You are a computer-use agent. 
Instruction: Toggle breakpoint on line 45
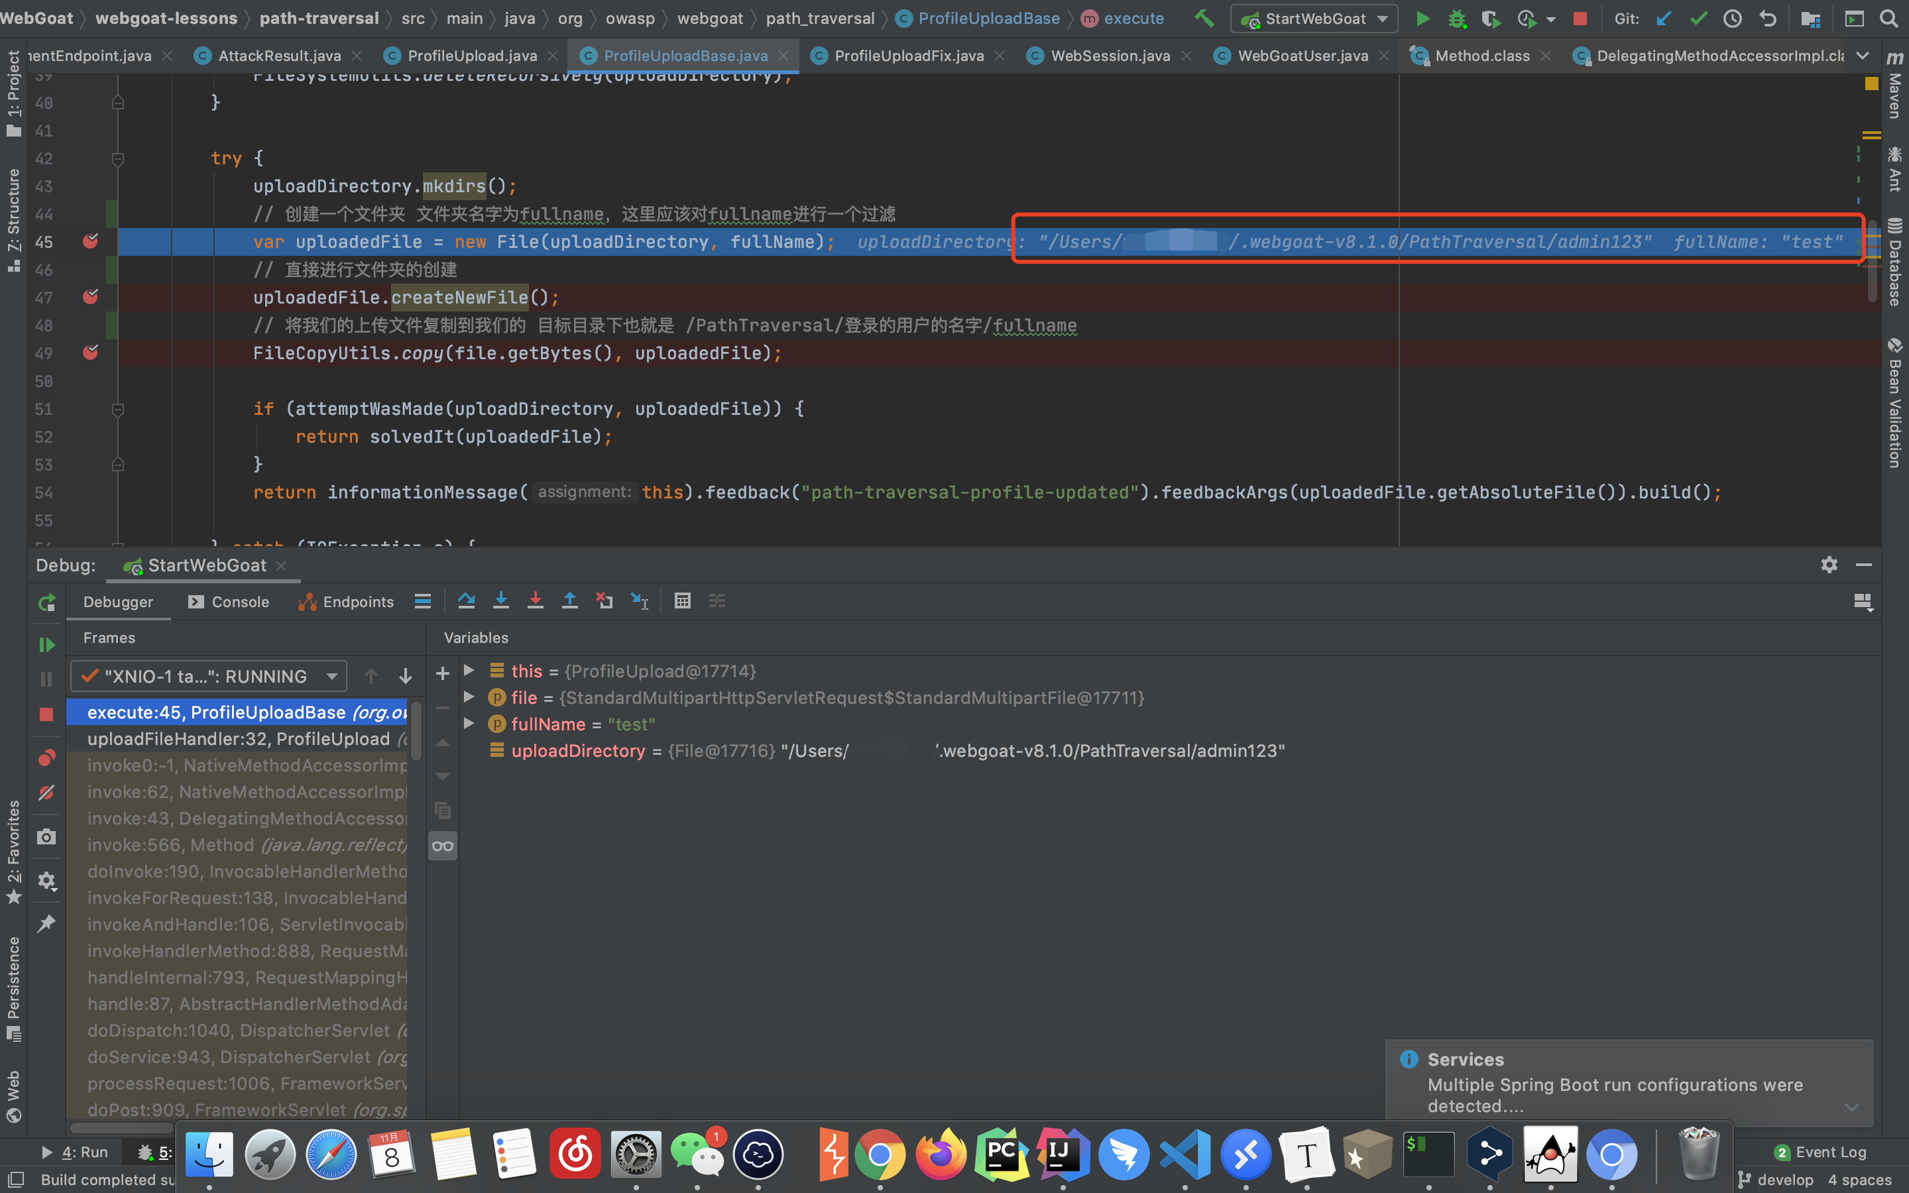[91, 241]
